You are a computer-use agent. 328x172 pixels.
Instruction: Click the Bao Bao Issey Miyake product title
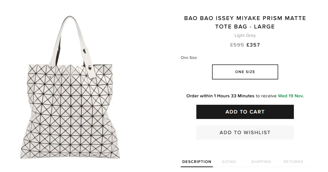click(x=245, y=18)
